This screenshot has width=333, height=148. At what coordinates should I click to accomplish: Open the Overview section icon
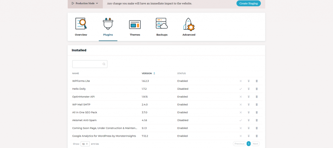(81, 23)
